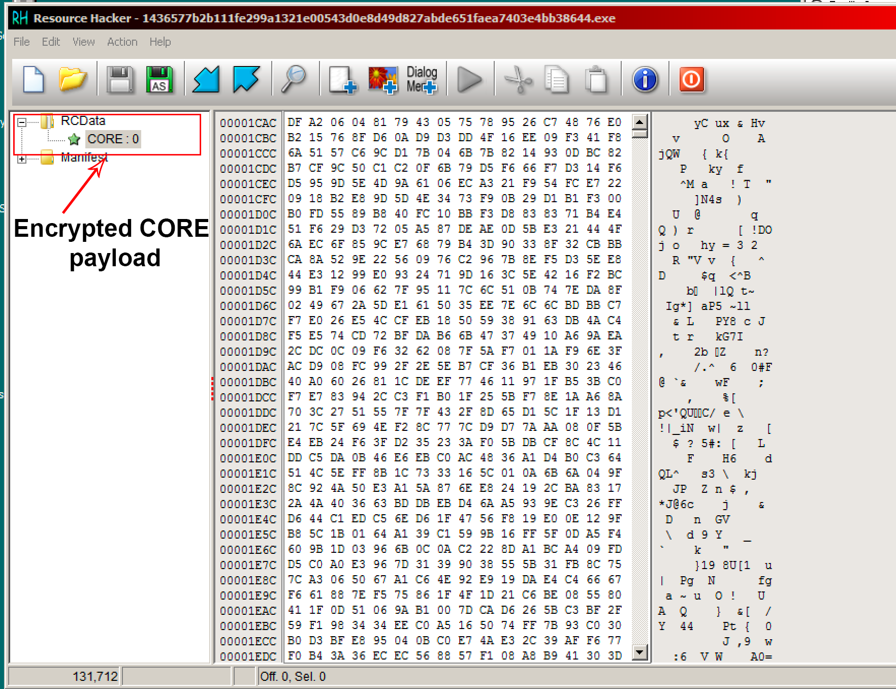The image size is (896, 689).
Task: Click offset 00001CAC in hex view
Action: pos(248,123)
